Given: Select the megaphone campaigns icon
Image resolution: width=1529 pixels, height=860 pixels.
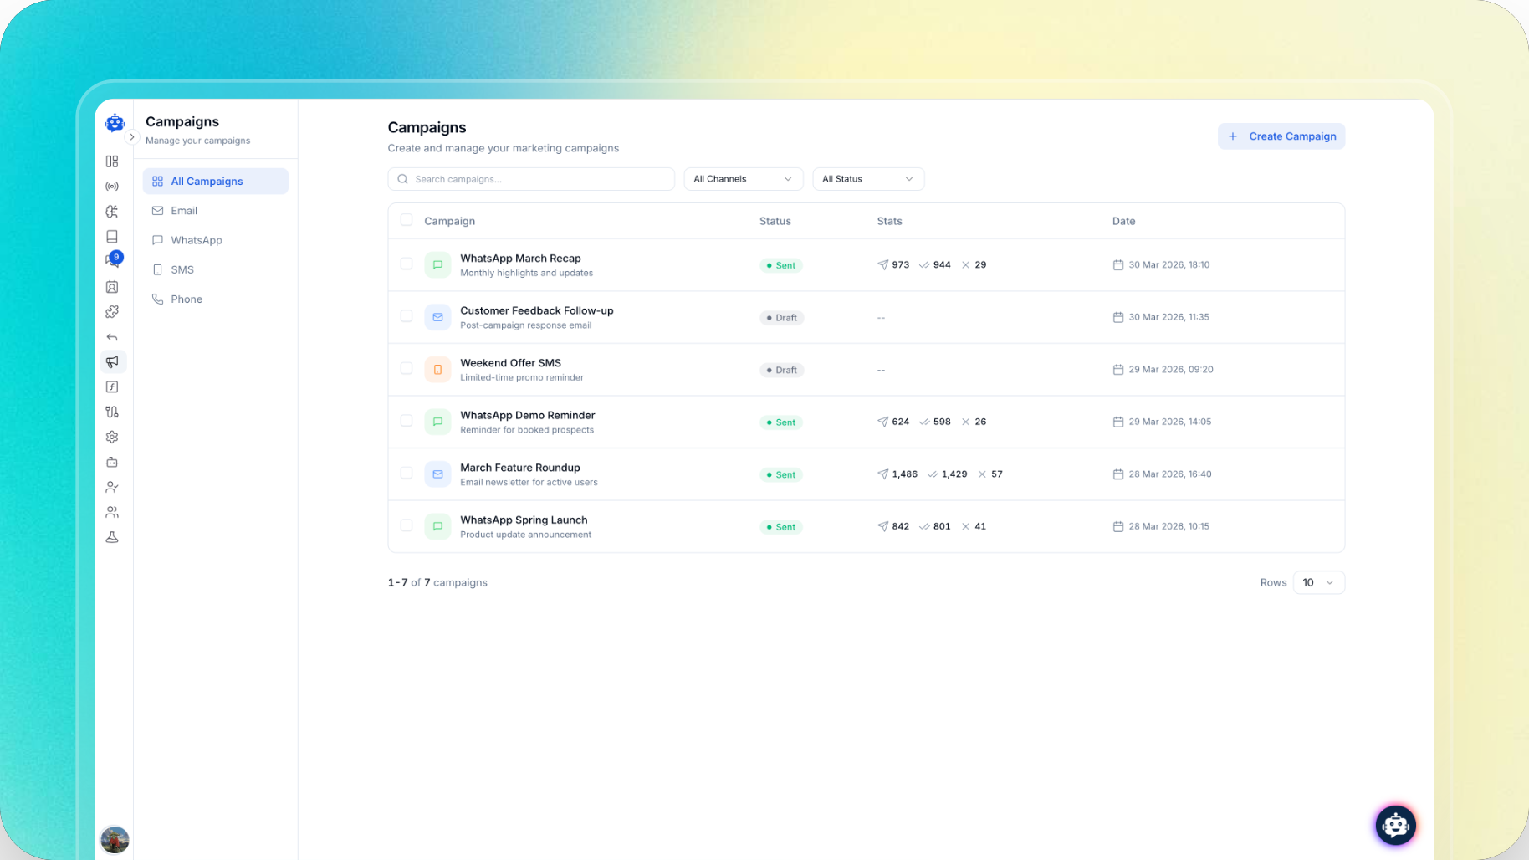Looking at the screenshot, I should point(112,362).
